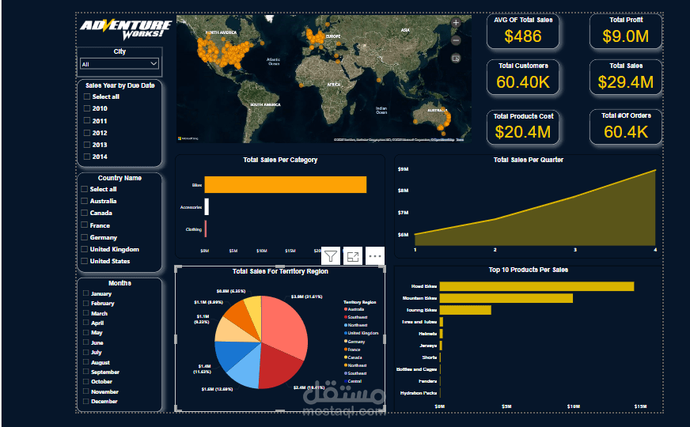Click the Northwest legend color marker
The height and width of the screenshot is (427, 690).
(346, 325)
